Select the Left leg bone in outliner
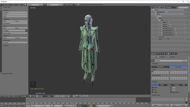190x107 pixels. pos(165,24)
